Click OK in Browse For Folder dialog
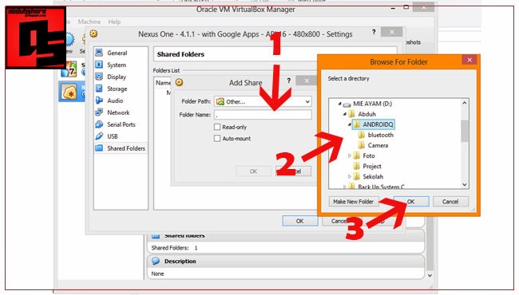Screen dimensions: 519x295 (411, 202)
